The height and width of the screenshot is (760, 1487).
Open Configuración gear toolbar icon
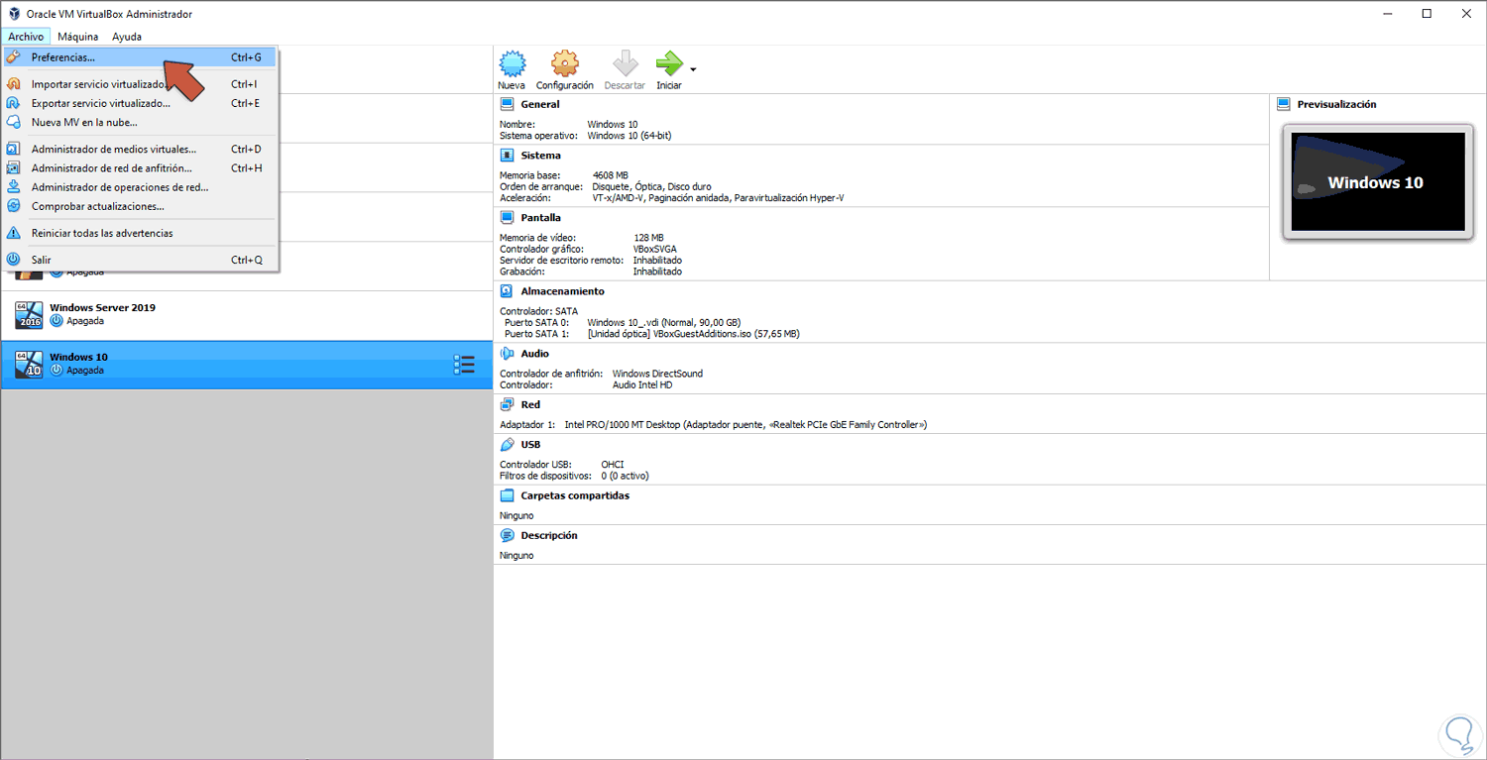(564, 64)
